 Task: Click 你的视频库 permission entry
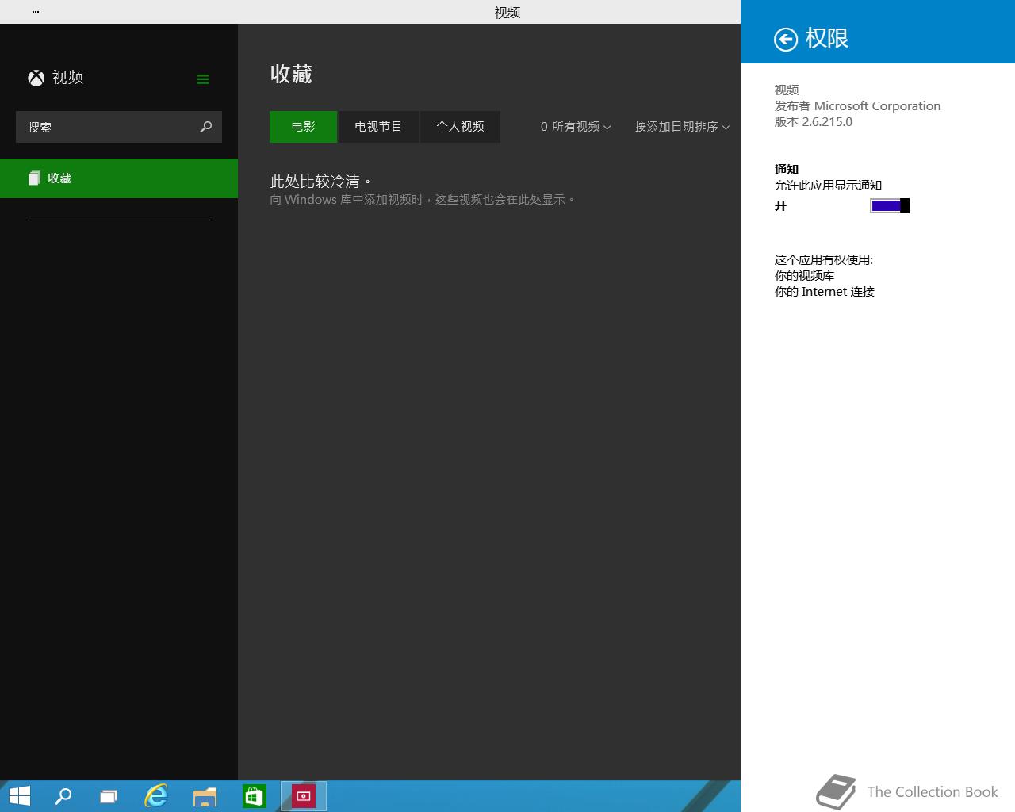point(804,276)
